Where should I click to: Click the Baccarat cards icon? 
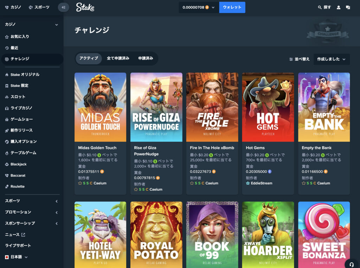click(x=7, y=175)
